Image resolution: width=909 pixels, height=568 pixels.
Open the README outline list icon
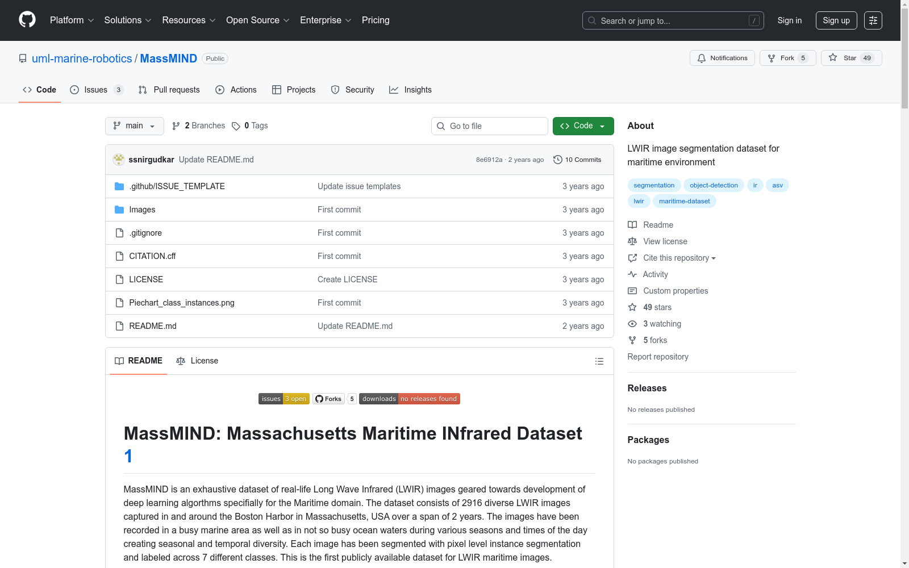pyautogui.click(x=599, y=361)
